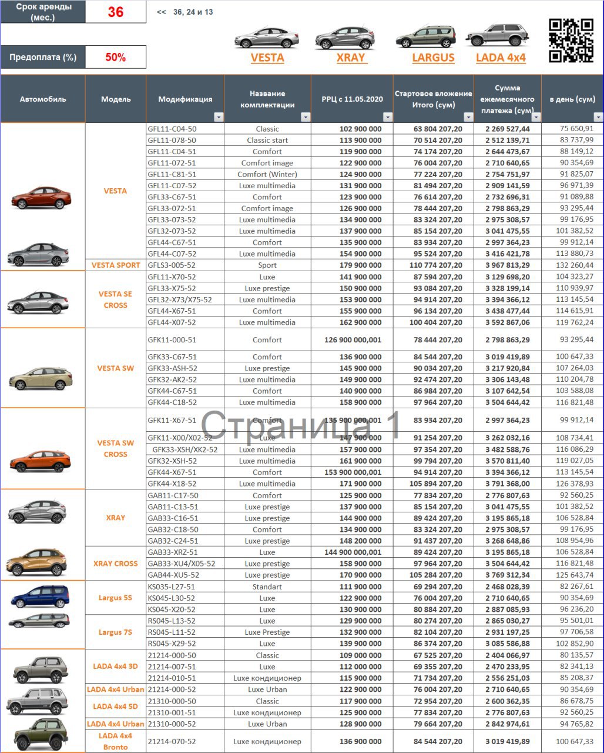The image size is (604, 753).
Task: Select monthly payment 2 404 066,97
Action: (x=508, y=655)
